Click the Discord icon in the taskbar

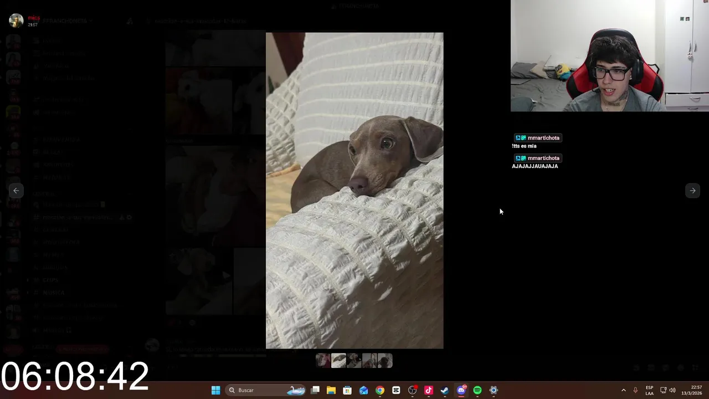click(461, 390)
